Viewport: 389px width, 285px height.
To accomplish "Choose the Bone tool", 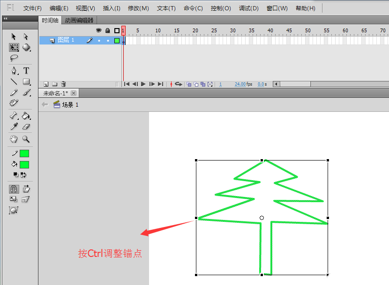I will pyautogui.click(x=14, y=116).
